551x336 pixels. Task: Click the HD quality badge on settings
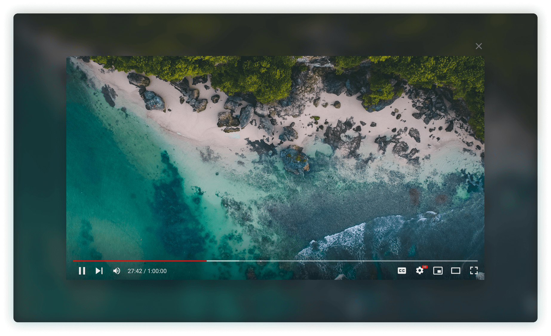pyautogui.click(x=425, y=266)
